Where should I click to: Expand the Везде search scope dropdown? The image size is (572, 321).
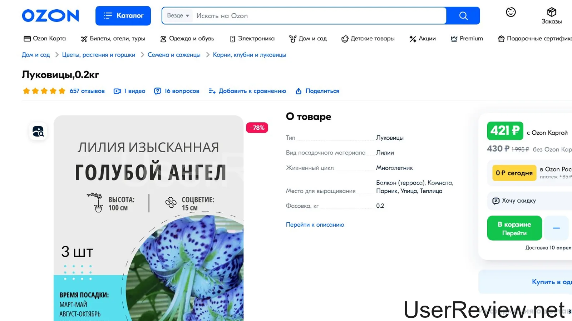(178, 16)
